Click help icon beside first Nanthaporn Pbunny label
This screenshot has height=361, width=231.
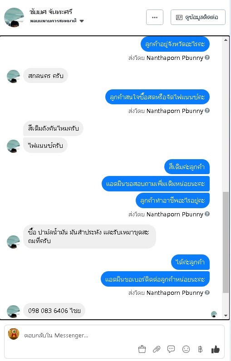tap(207, 57)
